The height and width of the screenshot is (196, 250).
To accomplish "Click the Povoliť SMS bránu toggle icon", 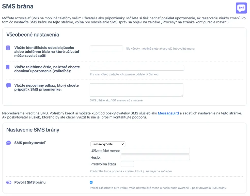I will pos(9,182).
